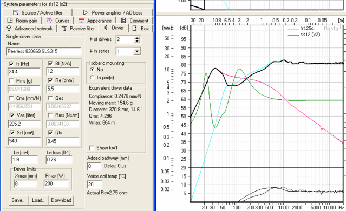Click the Qts value field 0.45
The image size is (346, 211).
click(63, 141)
